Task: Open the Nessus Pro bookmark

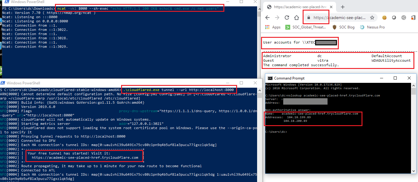Action: coord(372,27)
